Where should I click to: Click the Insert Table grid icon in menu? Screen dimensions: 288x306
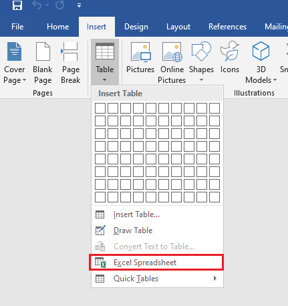[100, 214]
